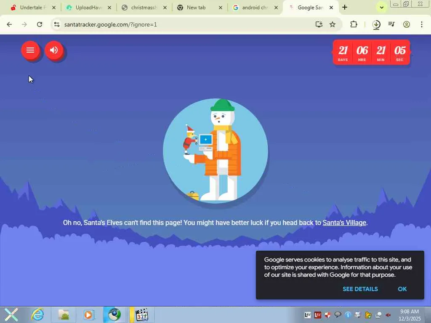Click the snowman illustration circle
Screen dimensions: 431x323
tap(215, 151)
